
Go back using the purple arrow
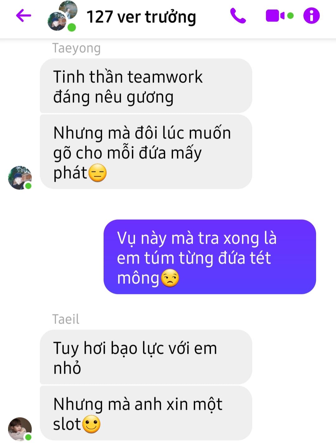click(24, 16)
